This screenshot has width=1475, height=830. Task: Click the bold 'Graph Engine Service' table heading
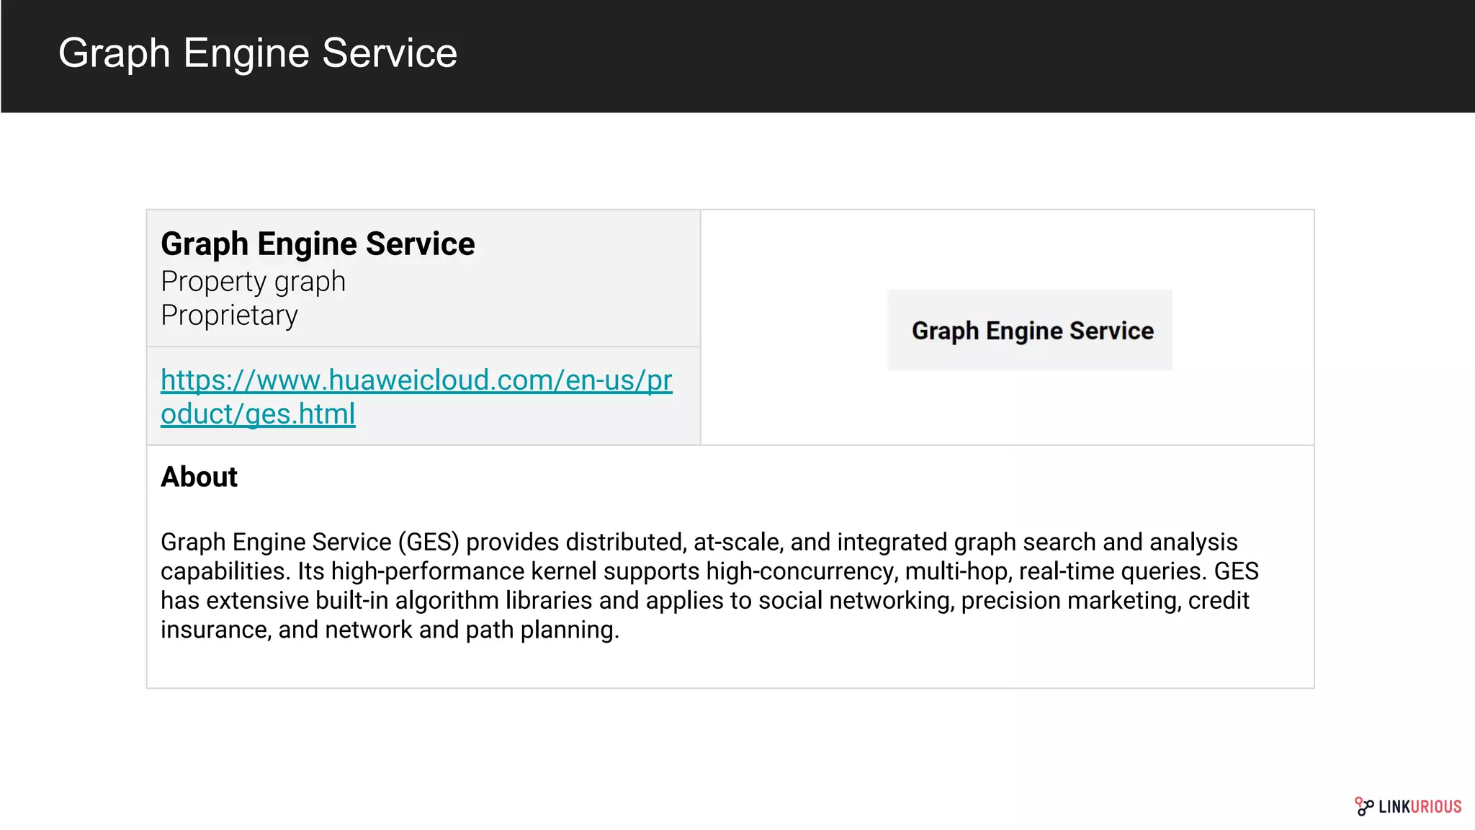[318, 244]
